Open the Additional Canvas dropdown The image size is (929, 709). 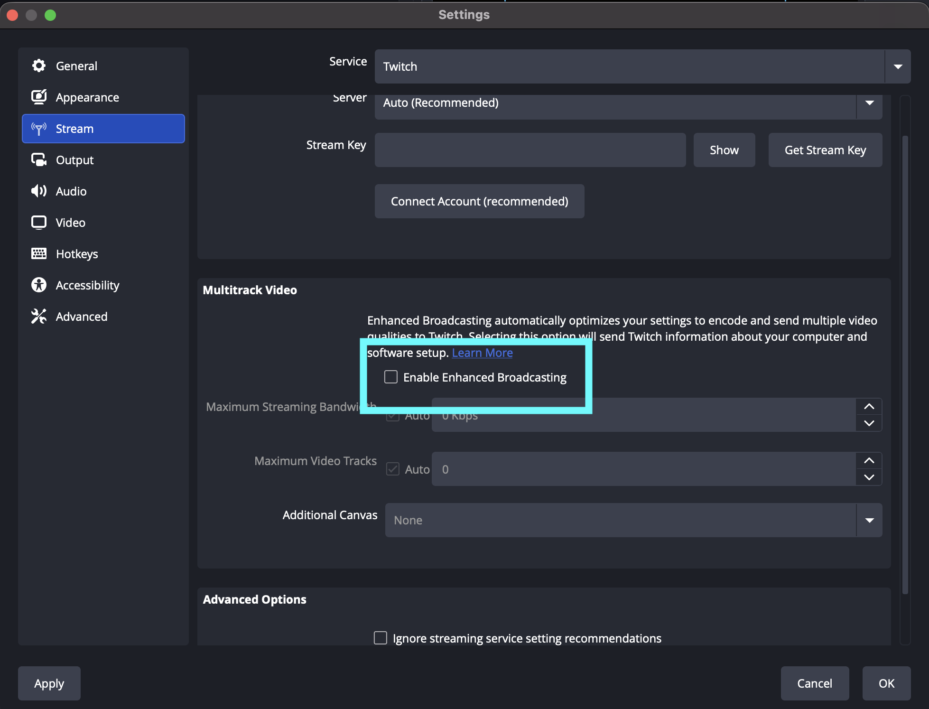(634, 520)
